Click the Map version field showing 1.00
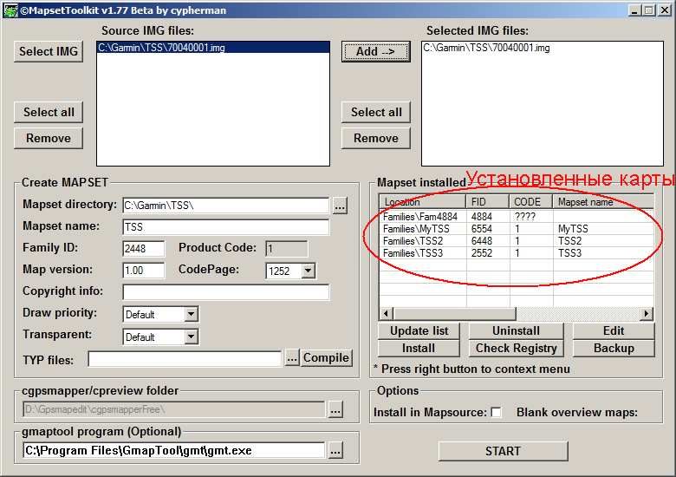Image resolution: width=676 pixels, height=477 pixels. (x=143, y=271)
